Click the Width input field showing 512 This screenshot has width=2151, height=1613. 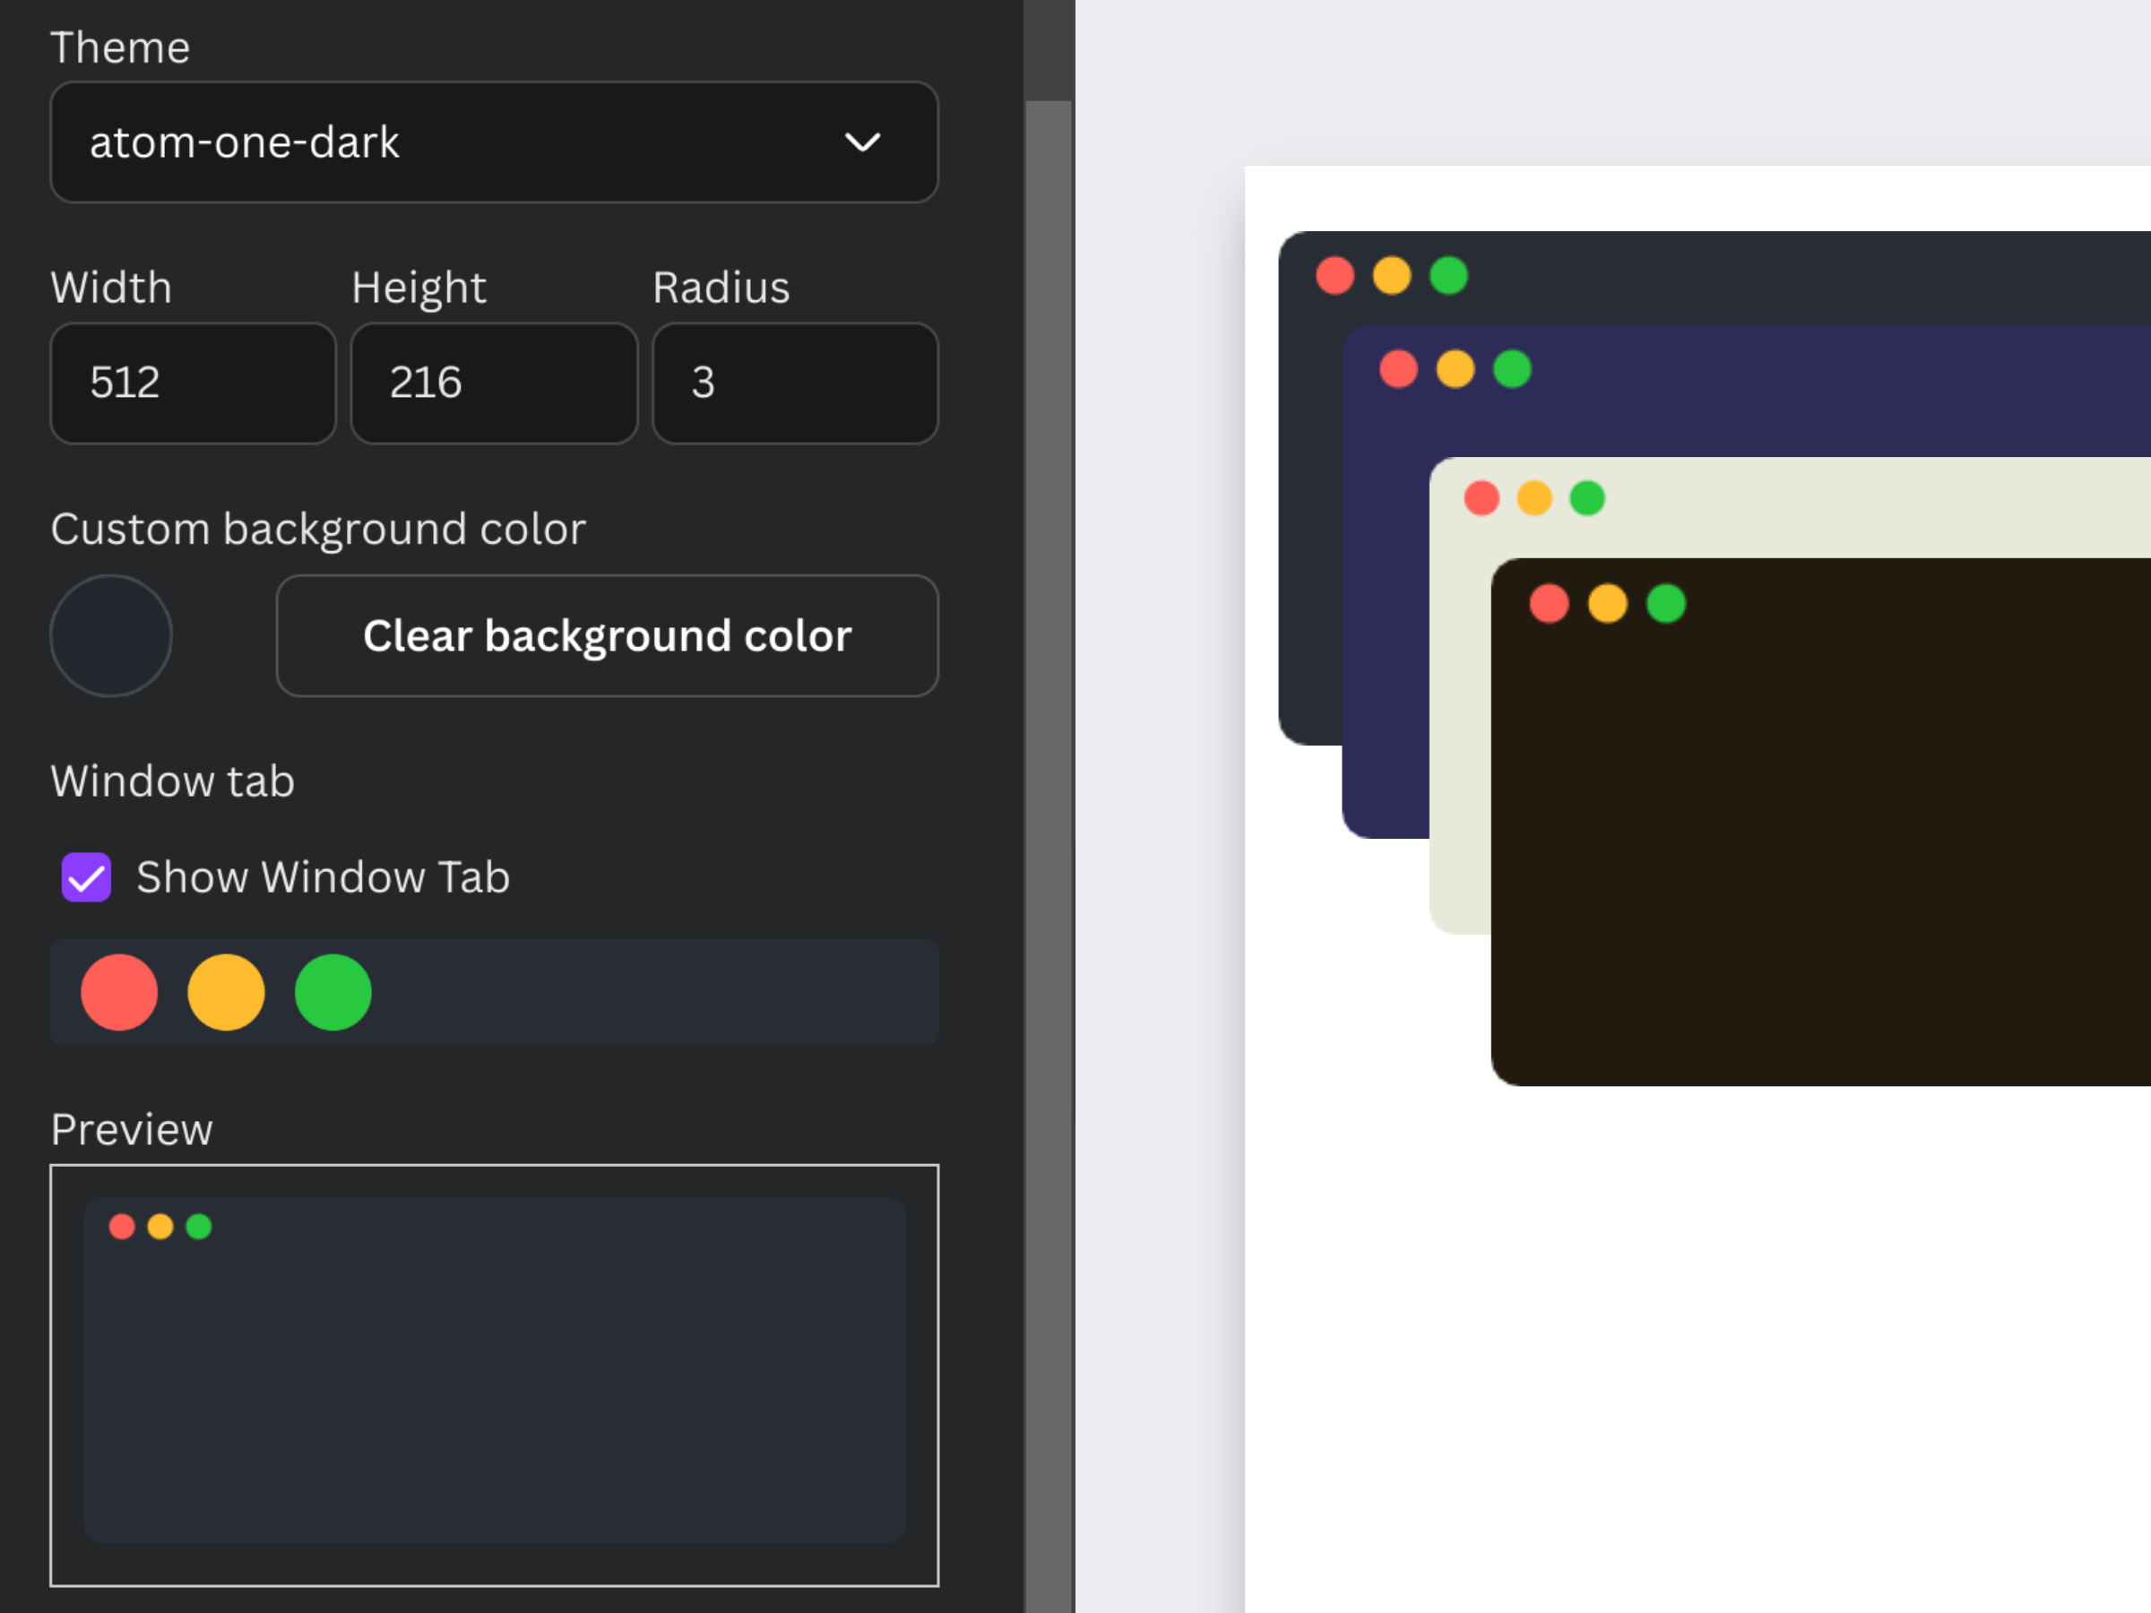click(x=193, y=383)
